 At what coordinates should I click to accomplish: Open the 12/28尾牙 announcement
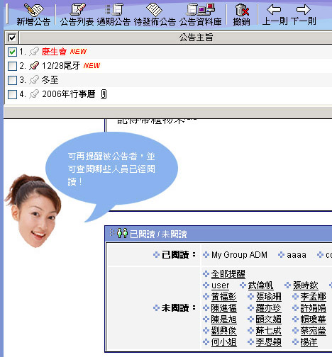pos(61,66)
